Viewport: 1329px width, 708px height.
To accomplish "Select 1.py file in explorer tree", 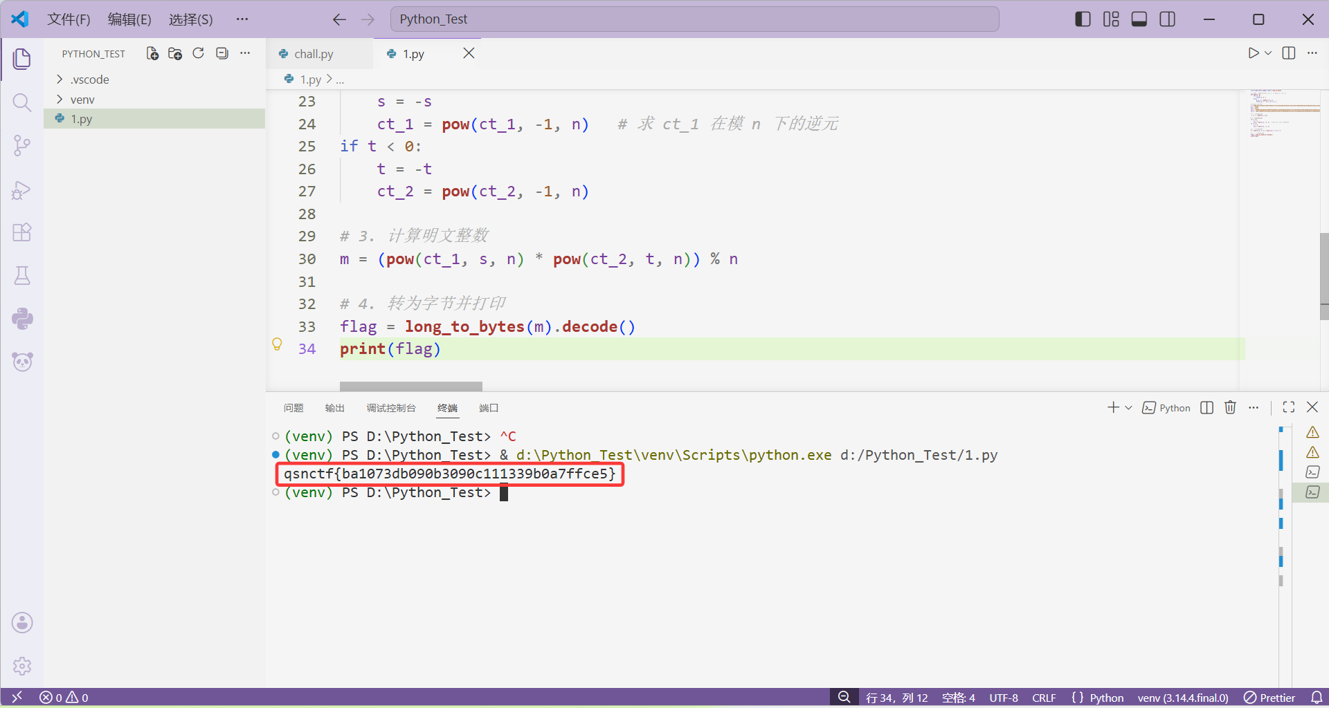I will (154, 119).
